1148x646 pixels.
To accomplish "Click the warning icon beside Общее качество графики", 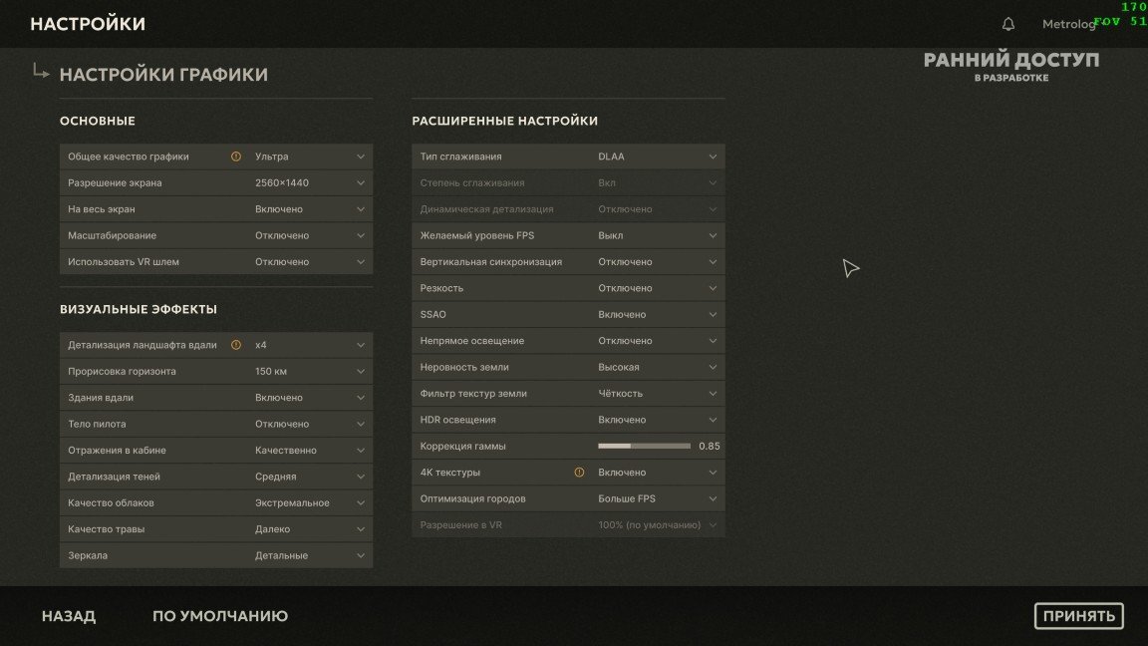I will (236, 157).
